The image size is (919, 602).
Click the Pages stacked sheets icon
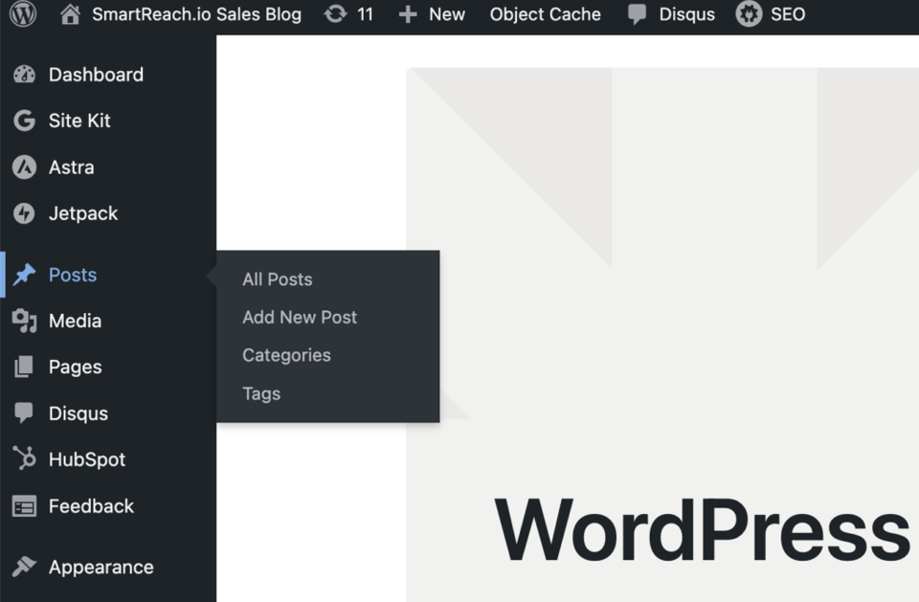pyautogui.click(x=23, y=367)
